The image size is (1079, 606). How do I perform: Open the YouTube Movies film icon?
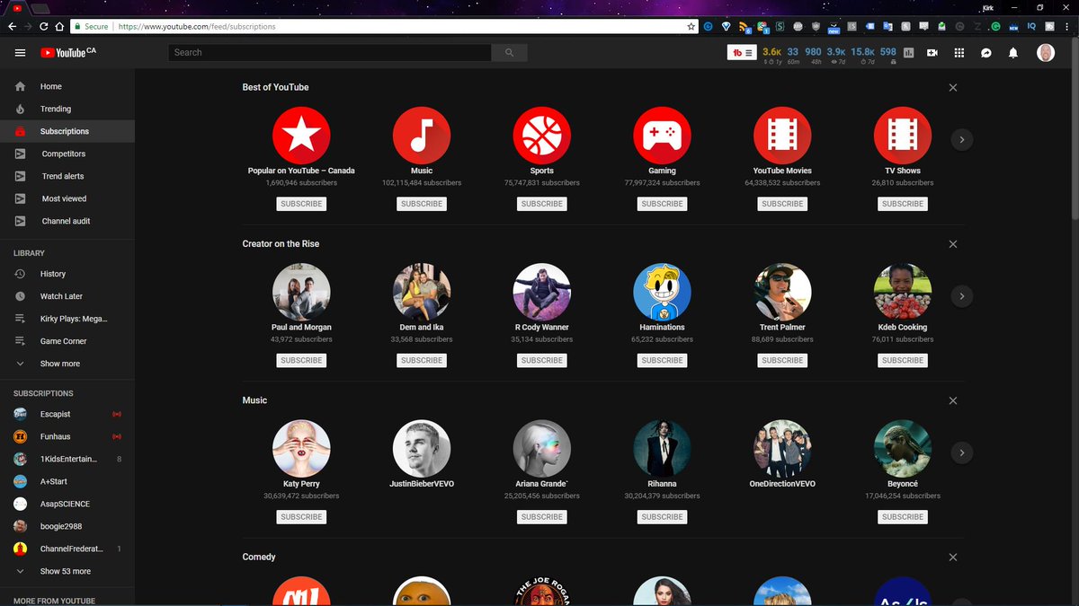782,136
